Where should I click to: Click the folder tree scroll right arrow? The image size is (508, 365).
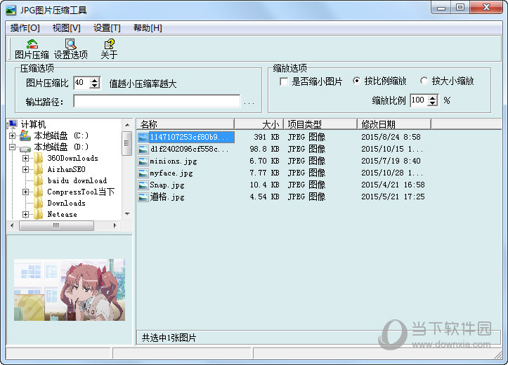pos(115,225)
